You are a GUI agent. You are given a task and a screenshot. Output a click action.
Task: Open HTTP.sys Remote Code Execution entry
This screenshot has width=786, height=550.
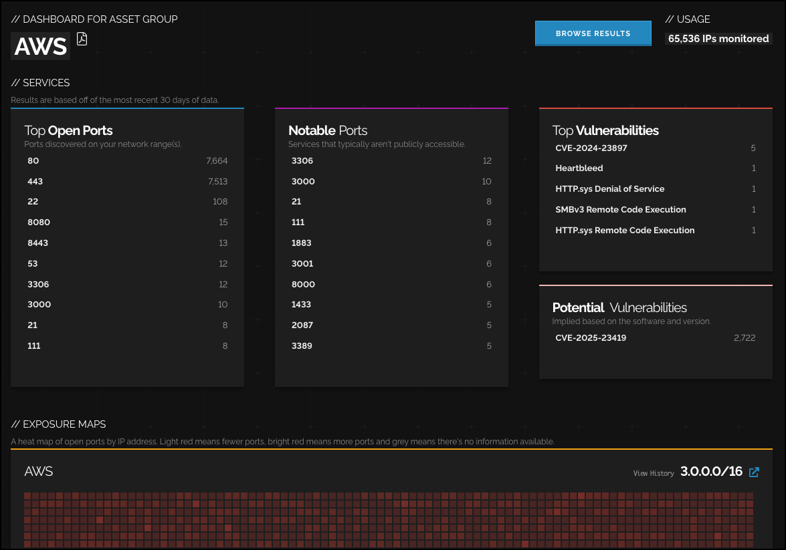625,231
